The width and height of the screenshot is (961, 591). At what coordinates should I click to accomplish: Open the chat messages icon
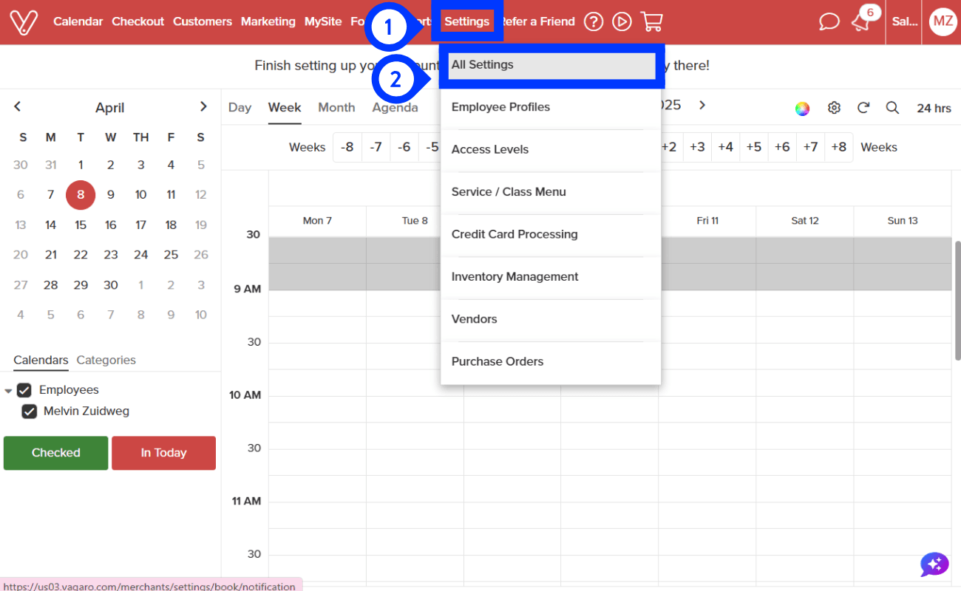click(x=829, y=22)
